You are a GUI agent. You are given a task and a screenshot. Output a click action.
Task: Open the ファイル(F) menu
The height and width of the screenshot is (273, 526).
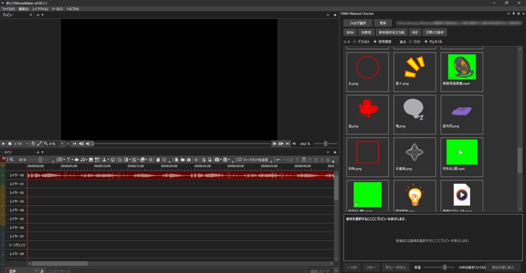coord(8,9)
